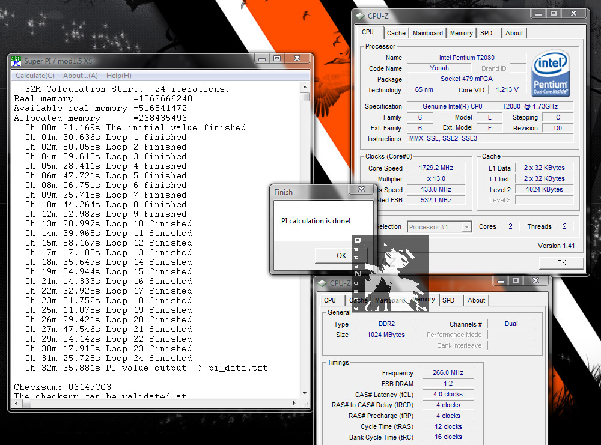Close the Super PI window

pyautogui.click(x=297, y=59)
